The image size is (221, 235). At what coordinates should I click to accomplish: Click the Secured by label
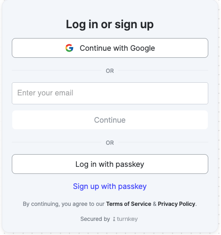tap(95, 219)
